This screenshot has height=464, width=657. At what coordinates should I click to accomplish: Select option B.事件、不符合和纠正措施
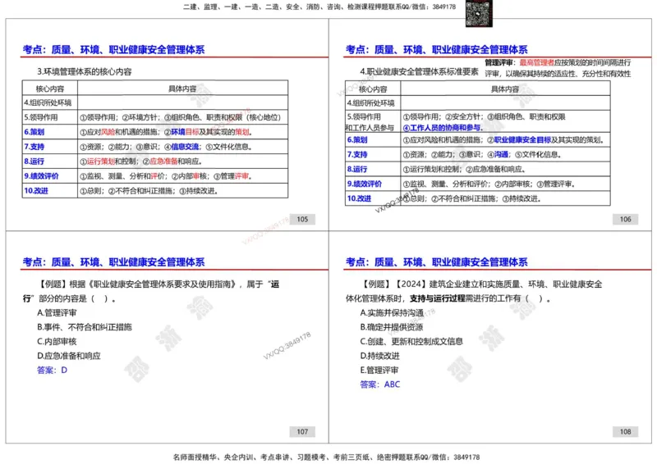85,327
